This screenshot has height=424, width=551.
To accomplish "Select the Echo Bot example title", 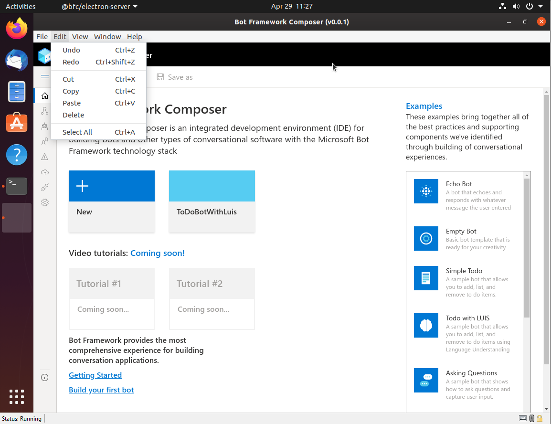I will click(458, 184).
